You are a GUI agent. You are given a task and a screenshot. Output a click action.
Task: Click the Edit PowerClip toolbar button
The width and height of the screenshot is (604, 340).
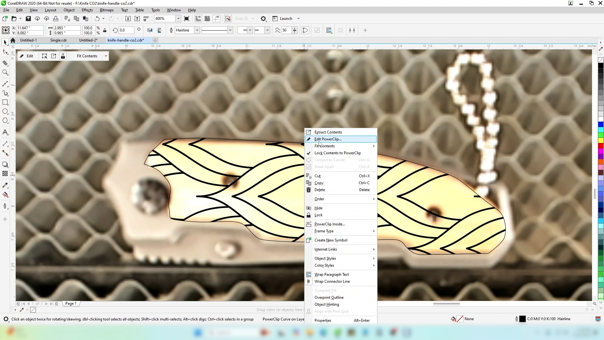(27, 56)
